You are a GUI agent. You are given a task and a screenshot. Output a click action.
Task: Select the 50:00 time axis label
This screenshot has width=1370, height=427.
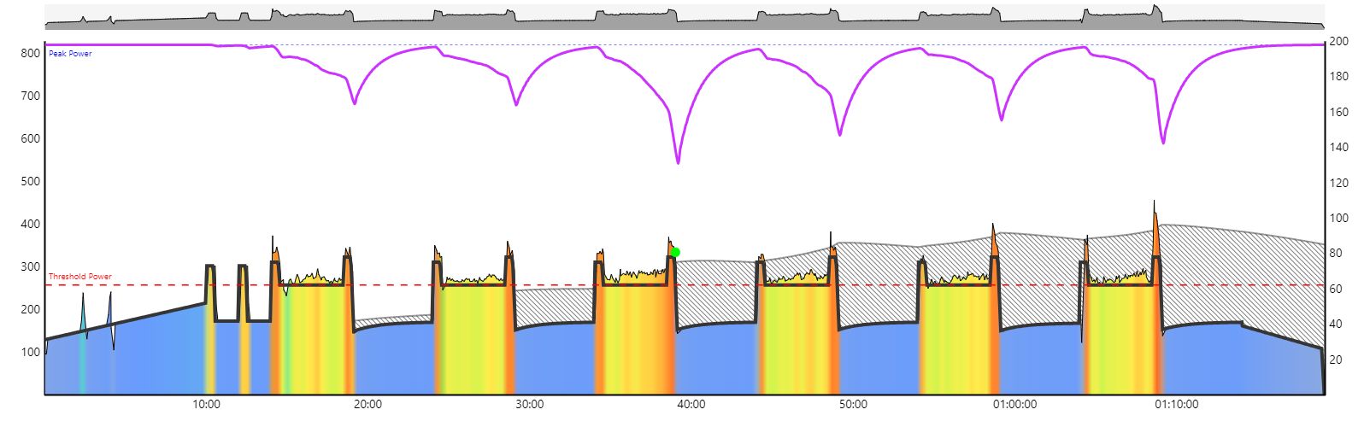click(x=852, y=405)
